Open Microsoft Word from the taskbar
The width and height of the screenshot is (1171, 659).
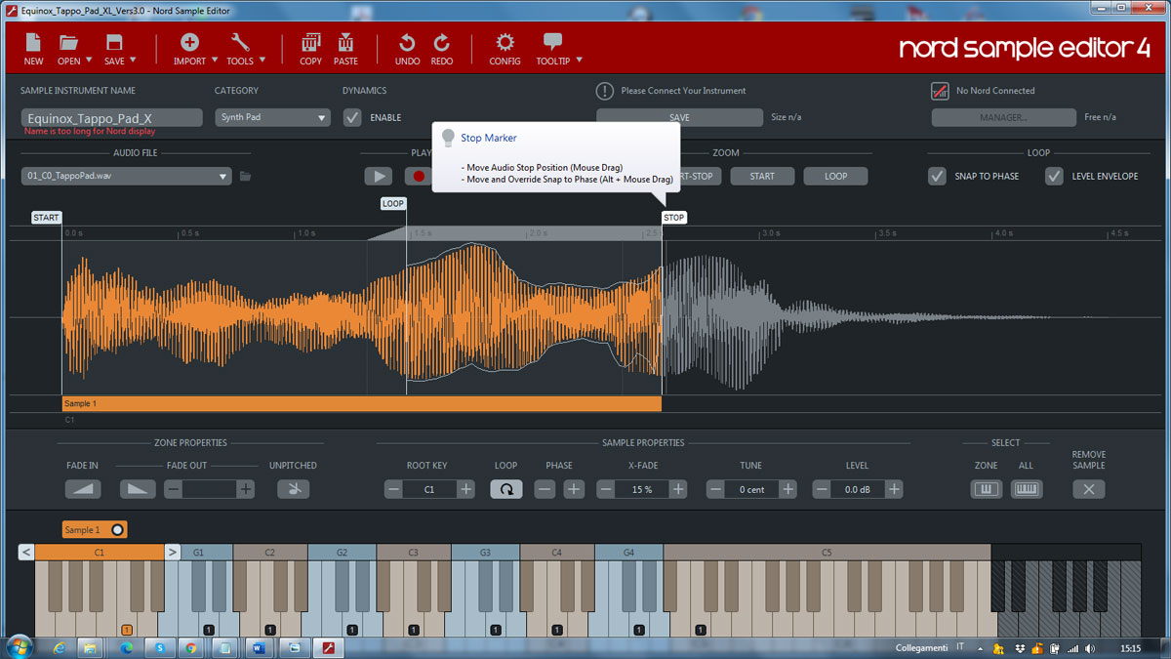click(259, 647)
